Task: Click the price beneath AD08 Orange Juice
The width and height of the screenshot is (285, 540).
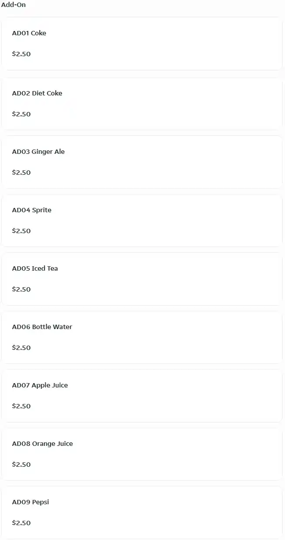Action: tap(21, 465)
